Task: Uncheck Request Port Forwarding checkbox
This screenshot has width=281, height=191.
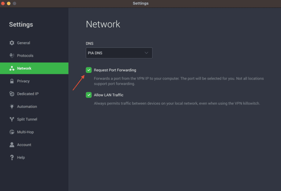Action: (x=89, y=70)
